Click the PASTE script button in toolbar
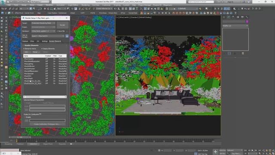275x155 pixels. (x=93, y=13)
